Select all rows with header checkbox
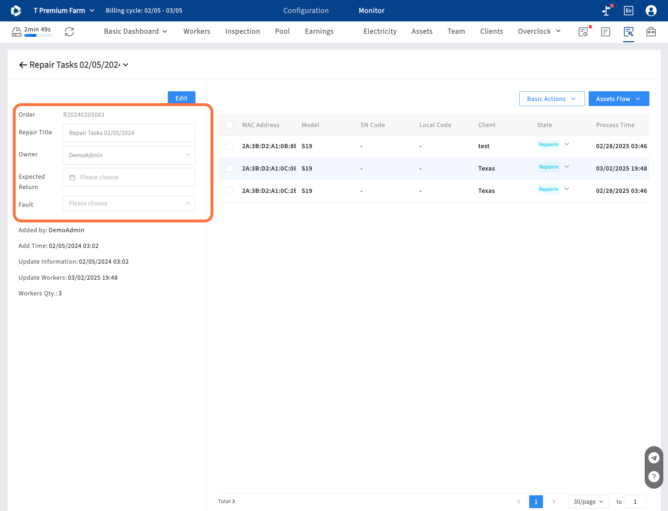 point(229,125)
